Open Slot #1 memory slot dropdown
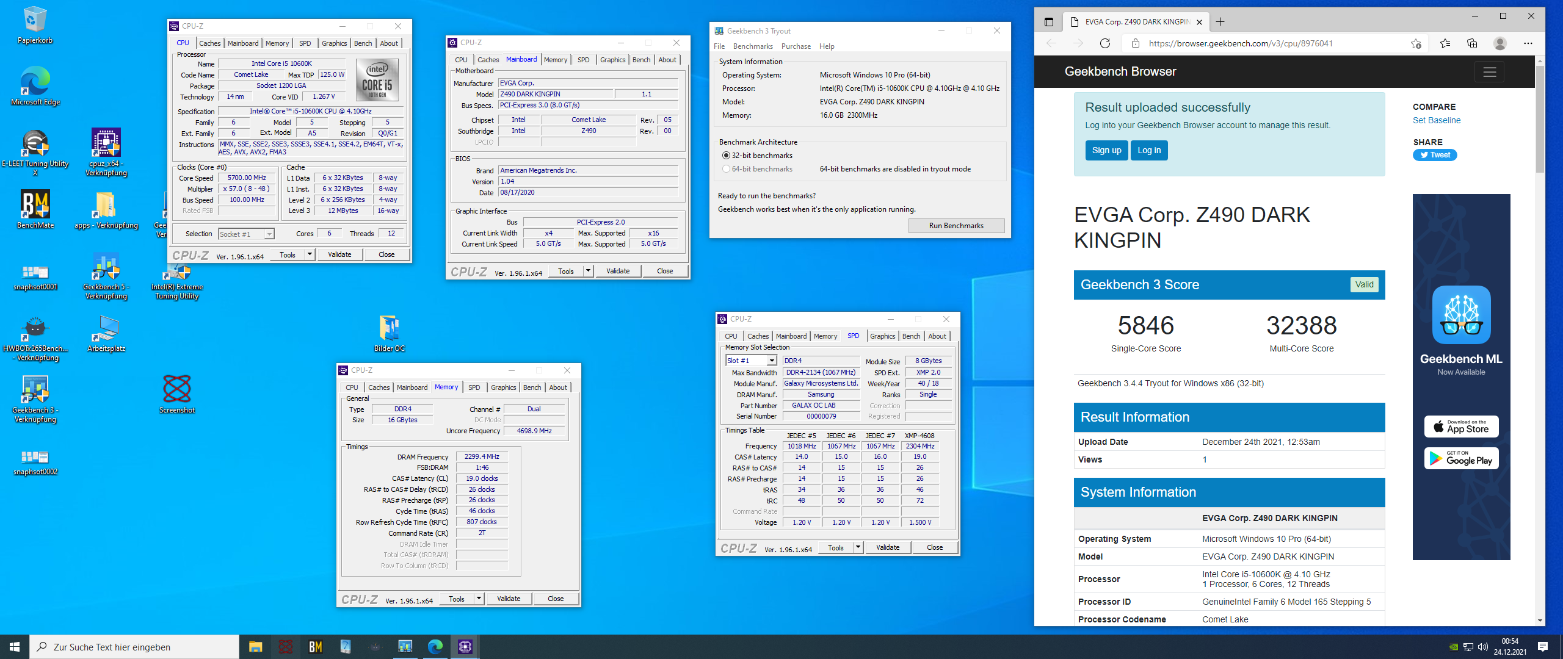This screenshot has width=1563, height=659. pyautogui.click(x=750, y=361)
